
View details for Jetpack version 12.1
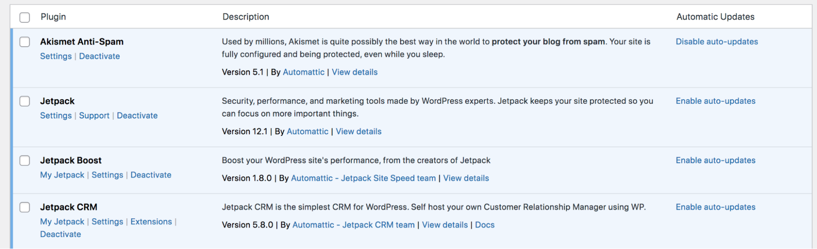(x=359, y=132)
